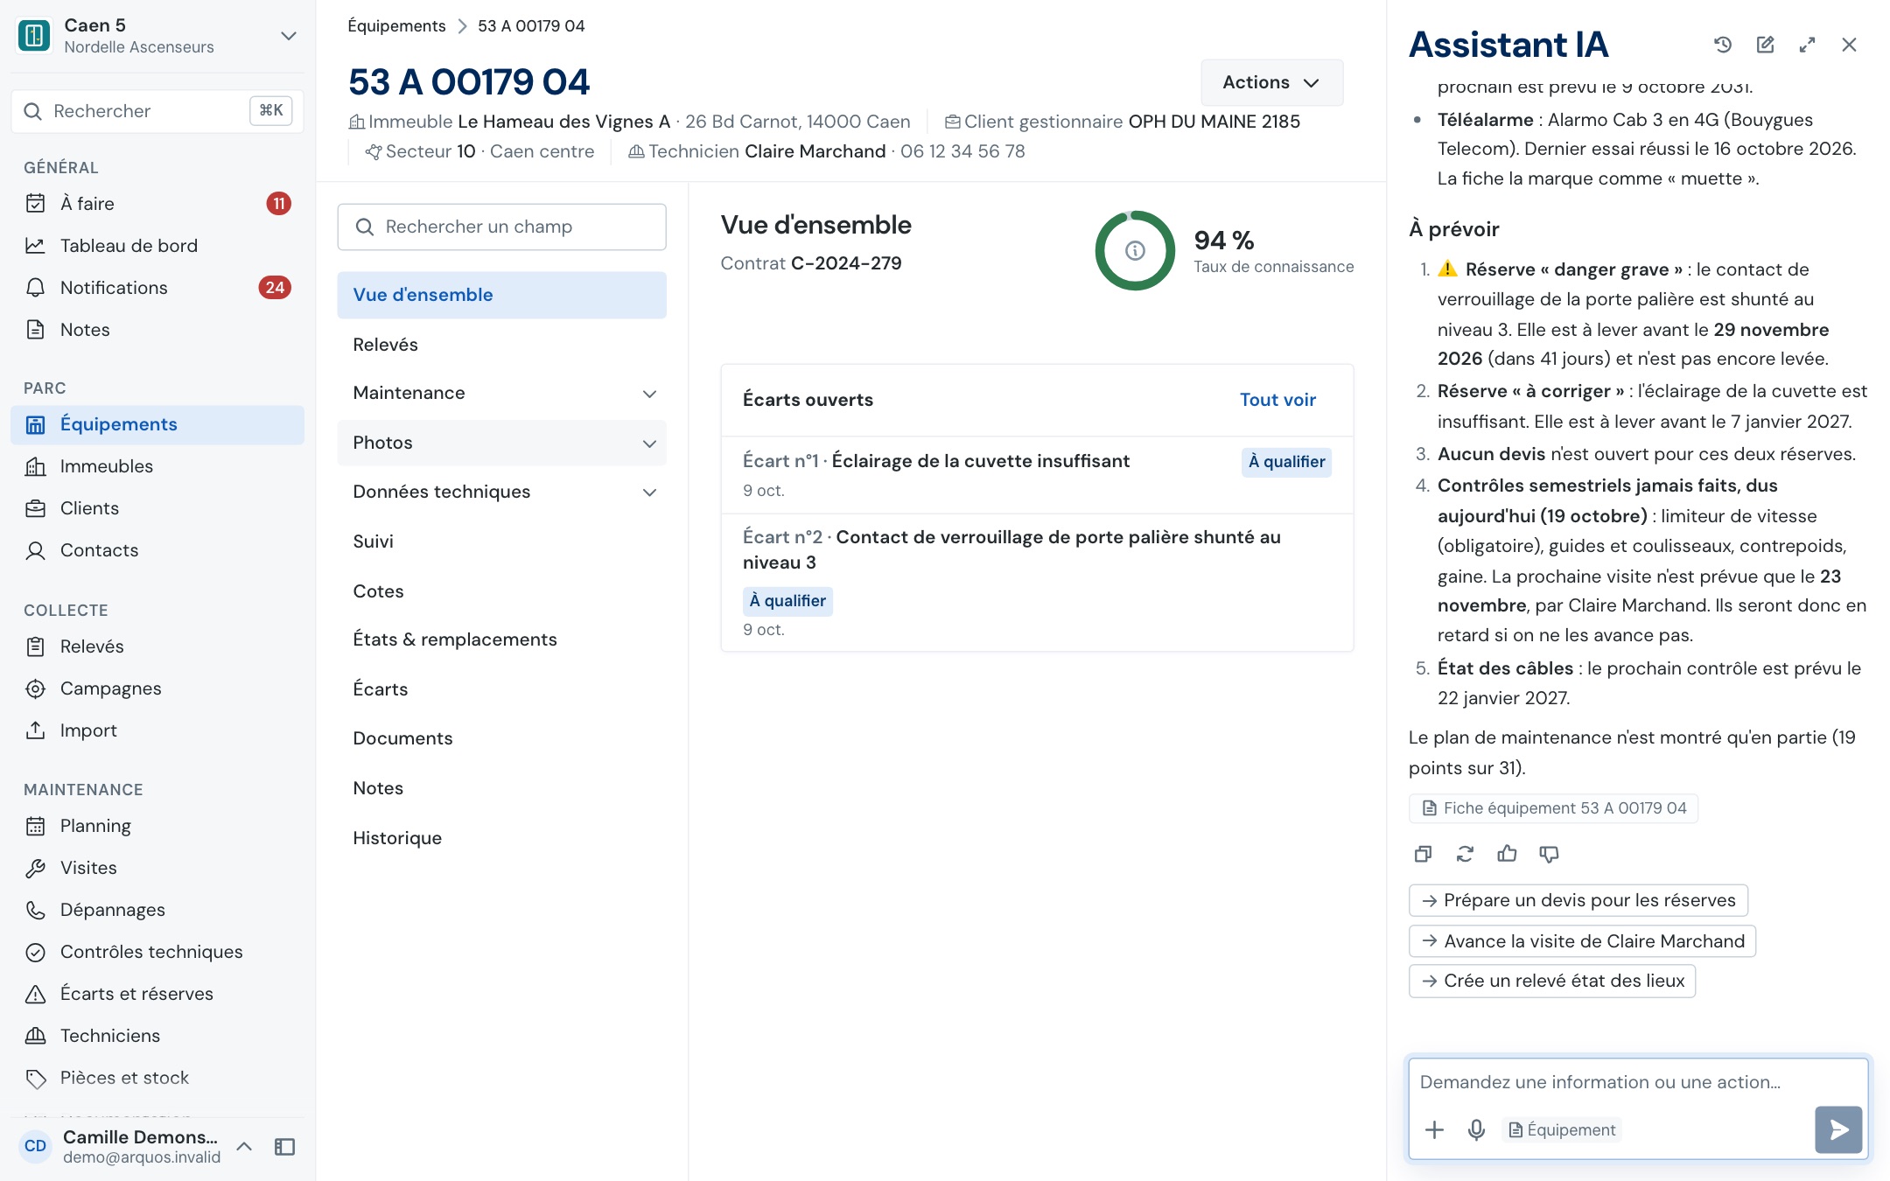Expand the user account menu chevron
The width and height of the screenshot is (1890, 1181).
245,1146
